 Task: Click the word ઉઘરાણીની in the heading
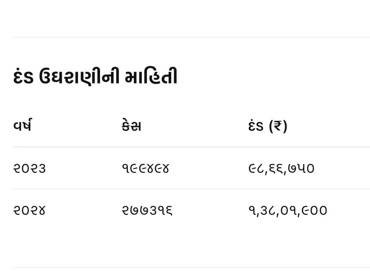79,76
